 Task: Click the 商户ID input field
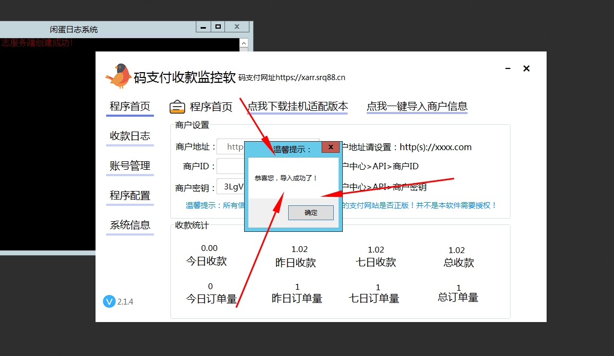[x=230, y=166]
